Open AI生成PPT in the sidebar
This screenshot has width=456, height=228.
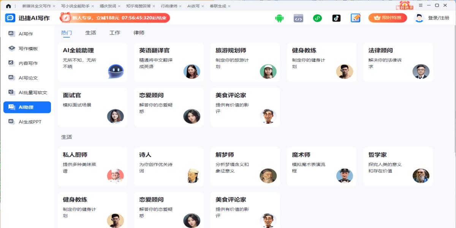30,122
